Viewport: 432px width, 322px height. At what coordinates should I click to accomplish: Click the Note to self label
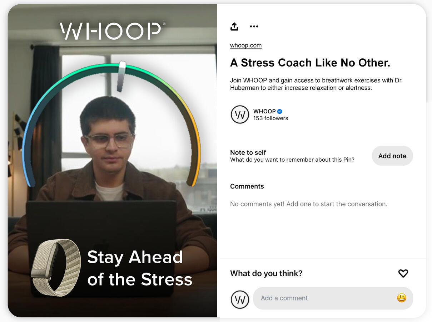(x=248, y=152)
